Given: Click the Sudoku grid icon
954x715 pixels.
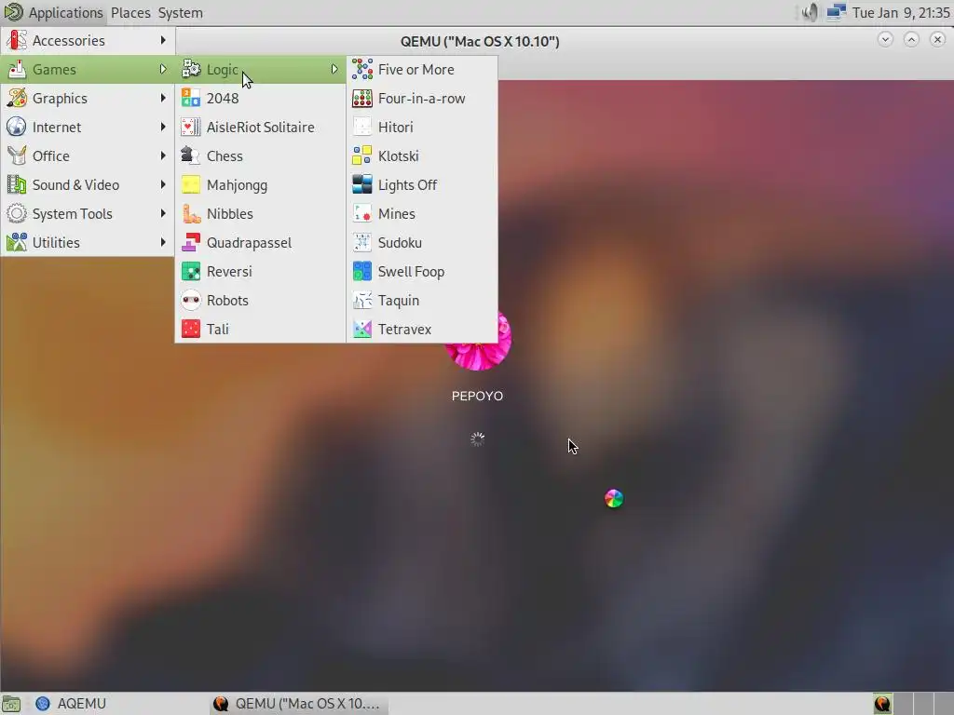Looking at the screenshot, I should point(362,243).
